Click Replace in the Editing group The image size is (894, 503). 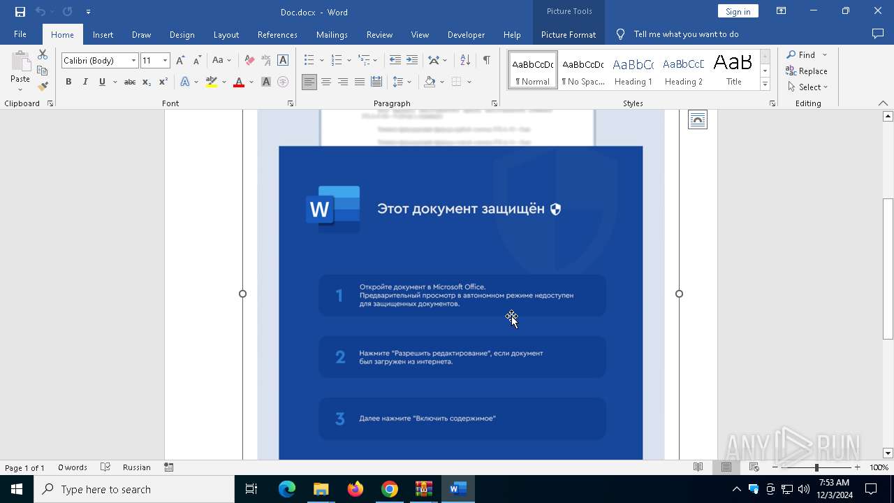click(x=806, y=71)
